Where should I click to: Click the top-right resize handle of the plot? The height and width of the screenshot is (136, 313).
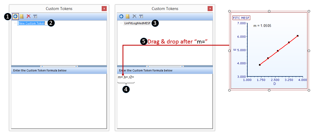(309, 11)
